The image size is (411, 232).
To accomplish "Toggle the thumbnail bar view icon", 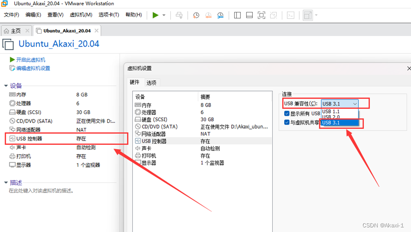I will click(x=249, y=15).
